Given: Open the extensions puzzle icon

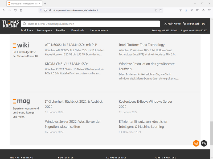Looking at the screenshot, I should 203,10.
